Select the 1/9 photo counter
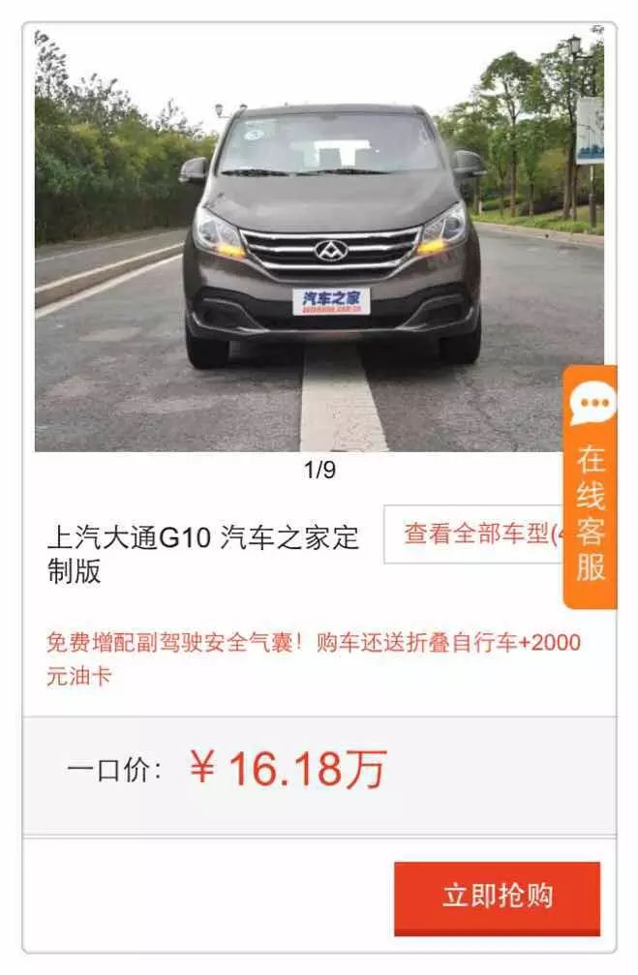The width and height of the screenshot is (638, 975). tap(319, 470)
